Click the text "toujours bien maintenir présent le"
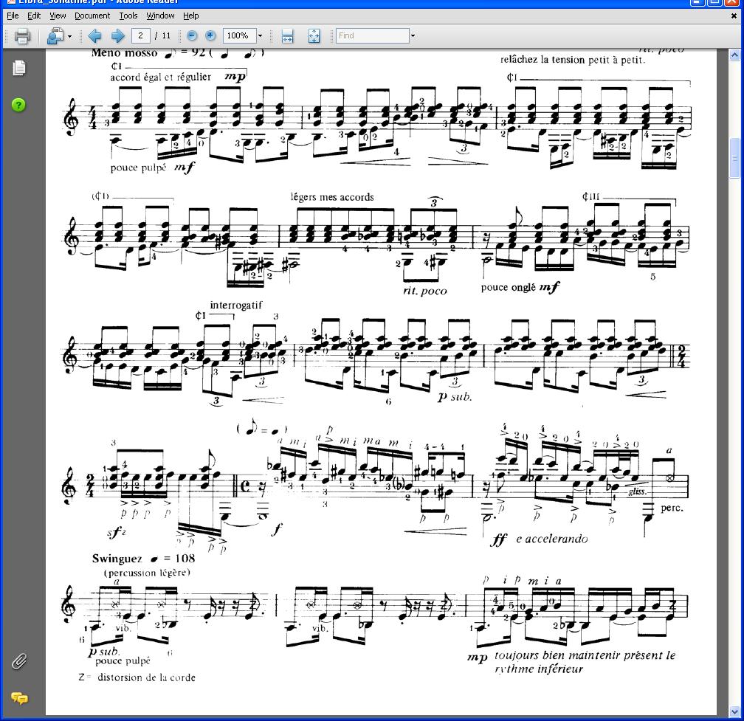This screenshot has width=744, height=721. [x=585, y=655]
